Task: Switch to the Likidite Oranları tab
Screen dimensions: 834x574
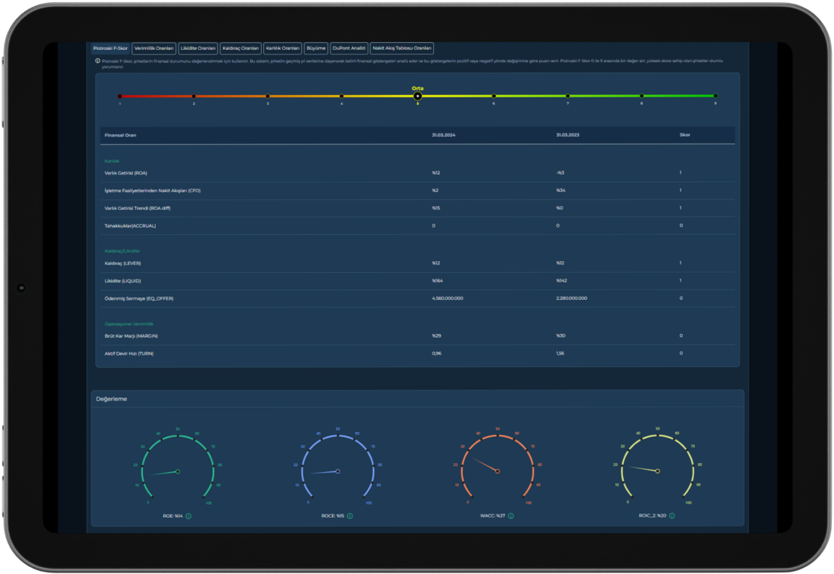Action: point(198,48)
